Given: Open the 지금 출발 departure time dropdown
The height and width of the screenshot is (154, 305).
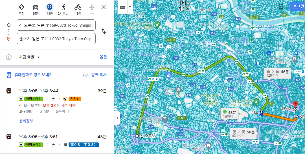Looking at the screenshot, I should pos(29,57).
